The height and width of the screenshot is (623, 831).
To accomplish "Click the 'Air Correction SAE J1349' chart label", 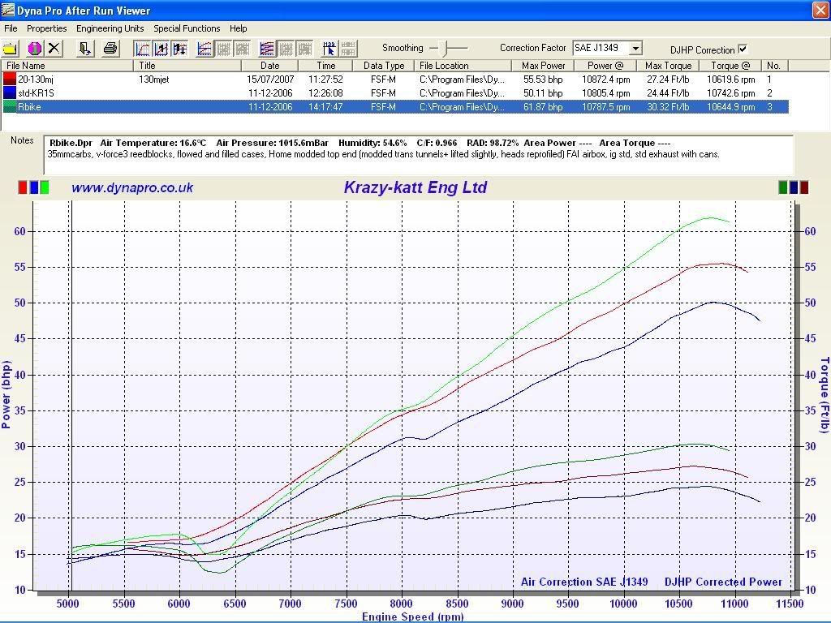I will point(584,582).
